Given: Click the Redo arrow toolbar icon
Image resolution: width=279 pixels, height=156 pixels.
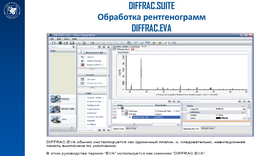Looking at the screenshot, I should (98, 43).
